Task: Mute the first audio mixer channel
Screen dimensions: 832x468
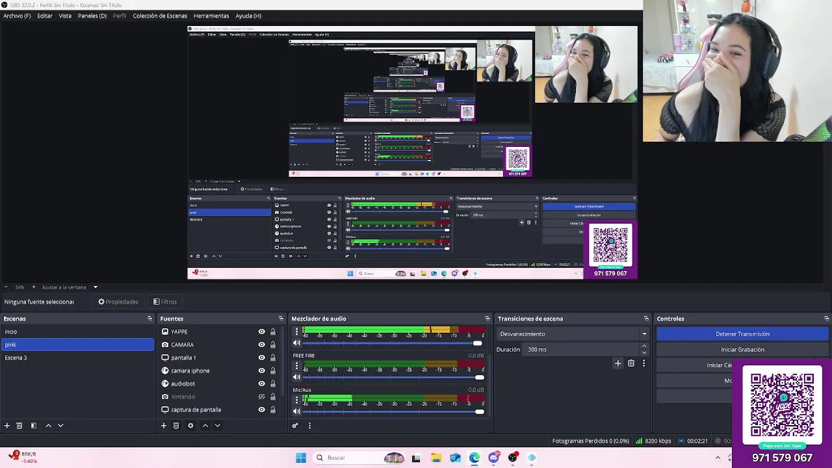Action: (x=297, y=343)
